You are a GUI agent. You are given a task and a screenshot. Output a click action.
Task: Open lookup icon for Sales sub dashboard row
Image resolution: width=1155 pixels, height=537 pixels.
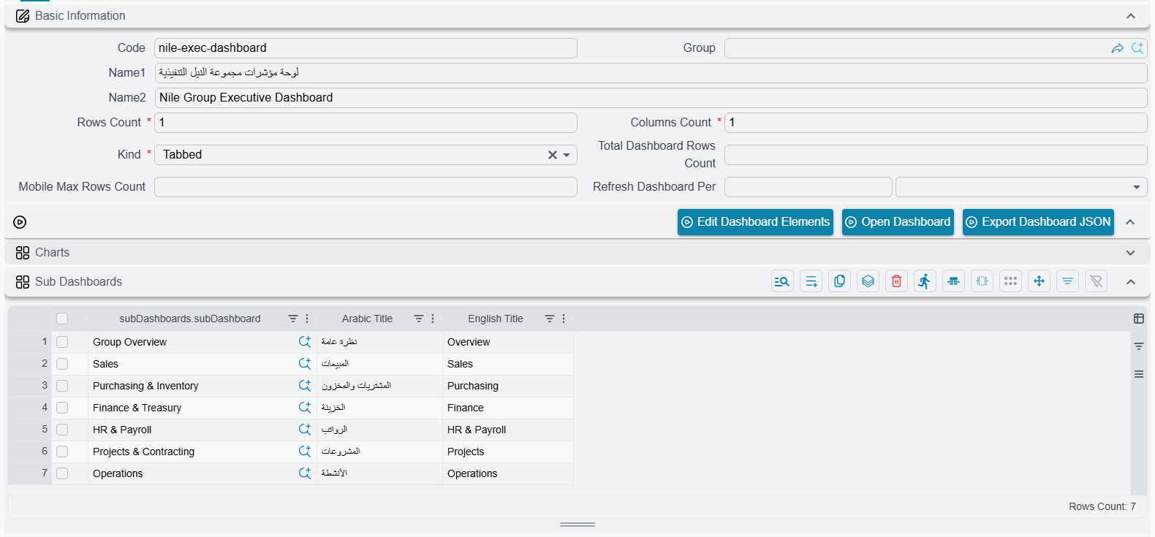305,364
